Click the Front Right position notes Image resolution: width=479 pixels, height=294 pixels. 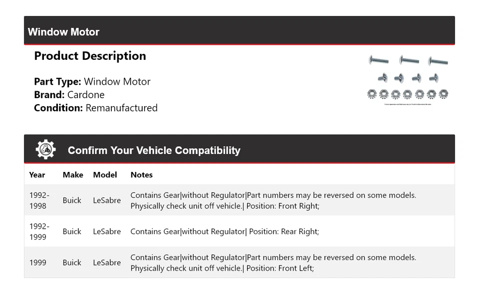pyautogui.click(x=273, y=200)
